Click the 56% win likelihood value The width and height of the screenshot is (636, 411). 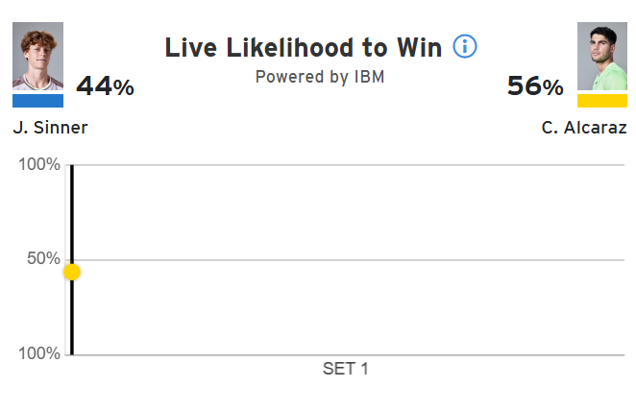535,86
